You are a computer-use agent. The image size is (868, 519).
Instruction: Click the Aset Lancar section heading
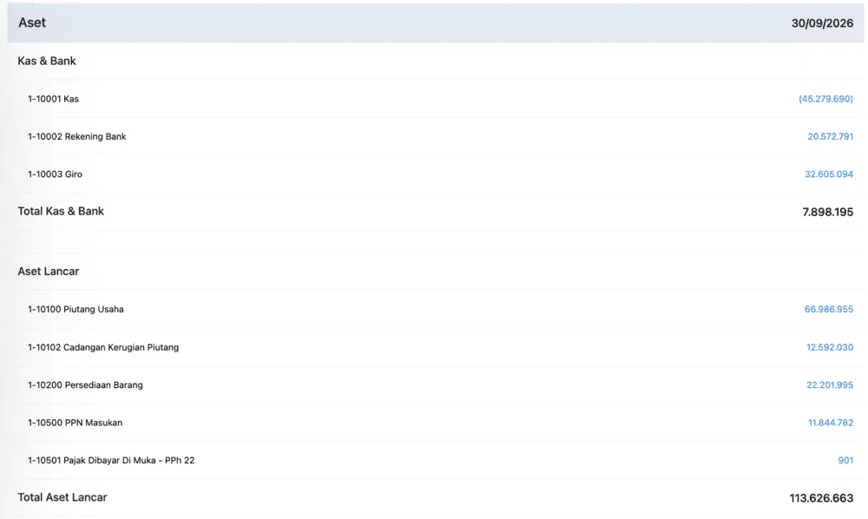pos(48,272)
